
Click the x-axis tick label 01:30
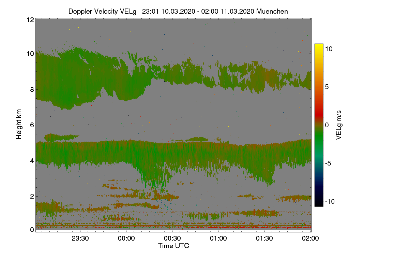(x=264, y=239)
